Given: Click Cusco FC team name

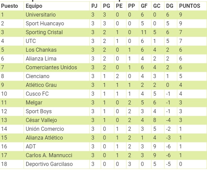Looking at the screenshot, I should [x=37, y=94].
